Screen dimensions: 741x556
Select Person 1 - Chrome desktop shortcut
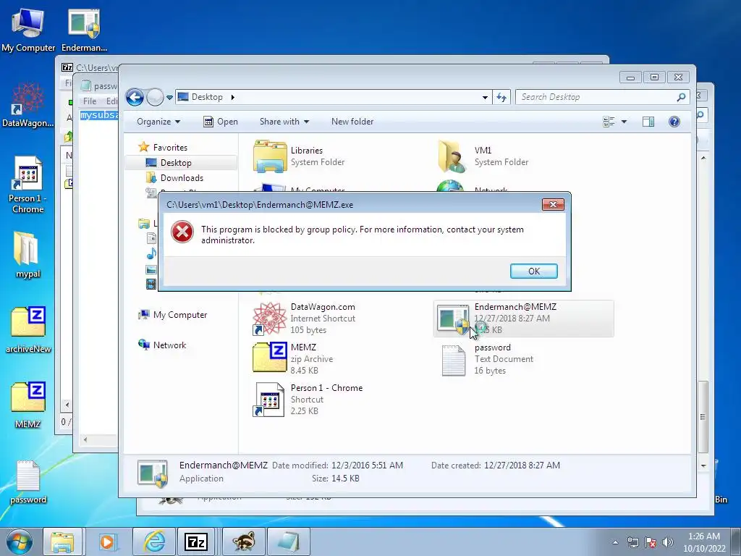(28, 185)
